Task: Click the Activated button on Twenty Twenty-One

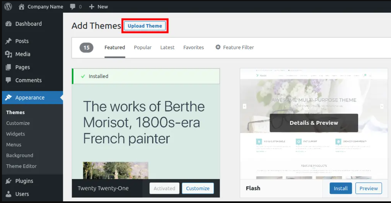Action: [164, 188]
